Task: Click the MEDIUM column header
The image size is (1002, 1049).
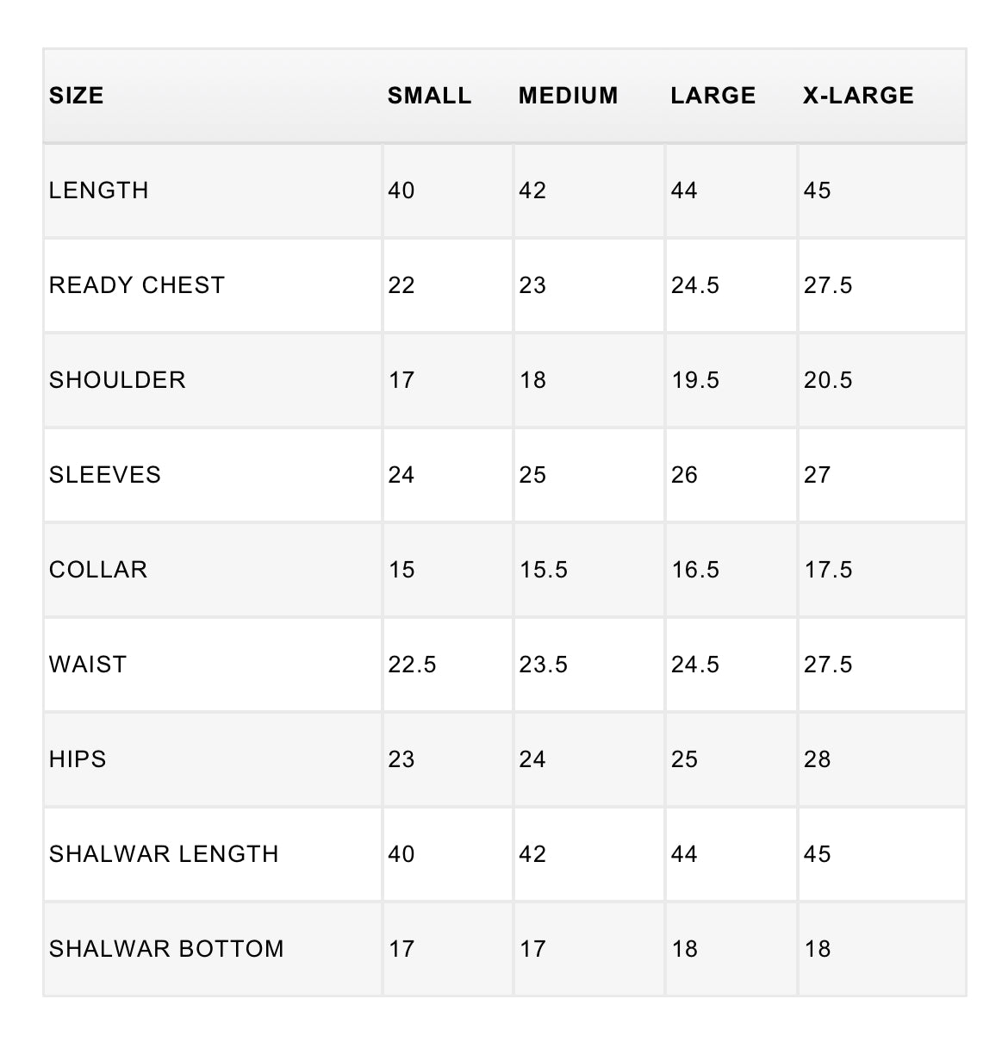Action: 568,96
